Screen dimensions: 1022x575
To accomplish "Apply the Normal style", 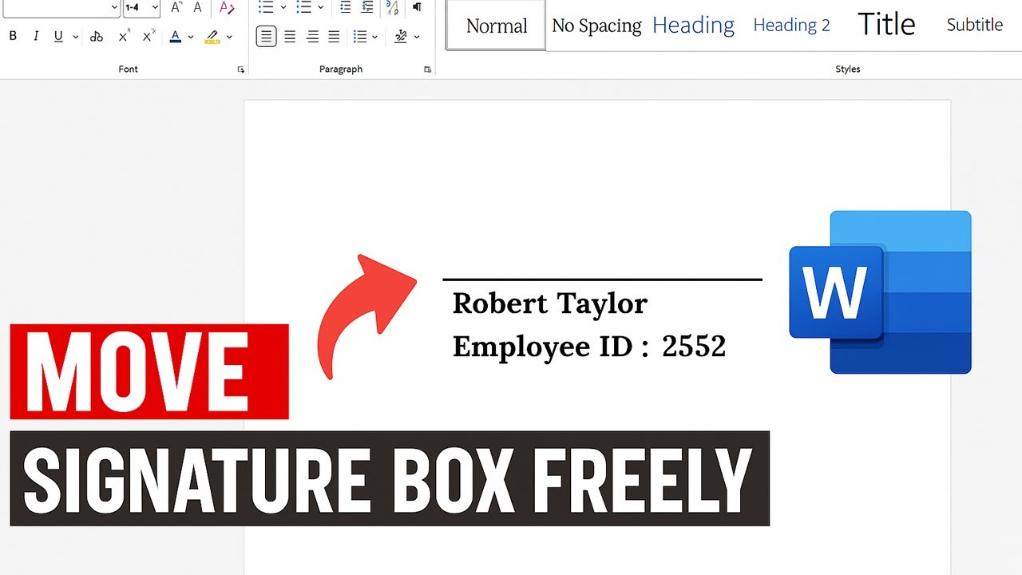I will click(x=497, y=26).
